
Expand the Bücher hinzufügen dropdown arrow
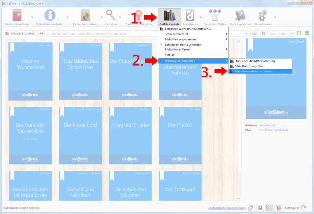click(x=32, y=17)
